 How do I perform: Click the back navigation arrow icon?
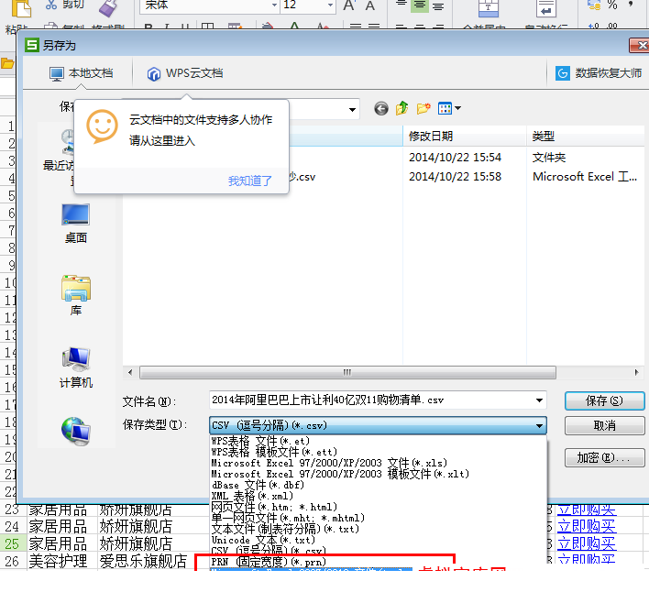click(381, 109)
